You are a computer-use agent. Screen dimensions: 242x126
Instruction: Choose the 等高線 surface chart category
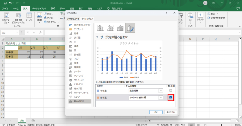pos(80,67)
